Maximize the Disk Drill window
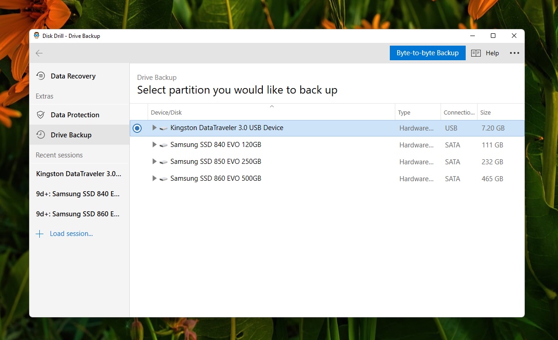The width and height of the screenshot is (558, 340). (493, 36)
